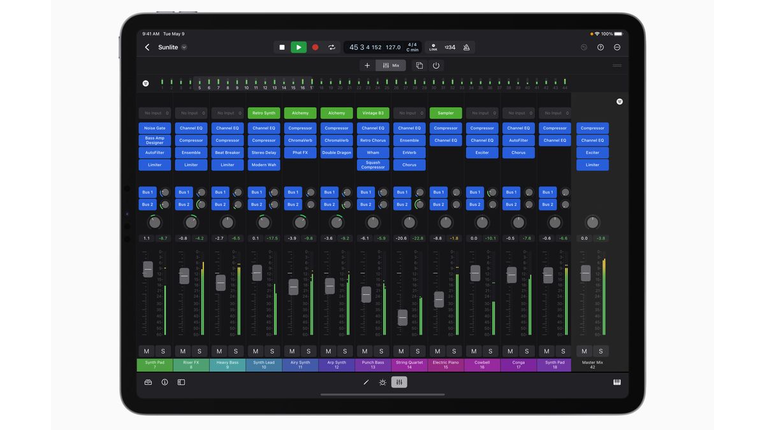Tap the Link icon in the toolbar
765x430 pixels.
pyautogui.click(x=433, y=47)
